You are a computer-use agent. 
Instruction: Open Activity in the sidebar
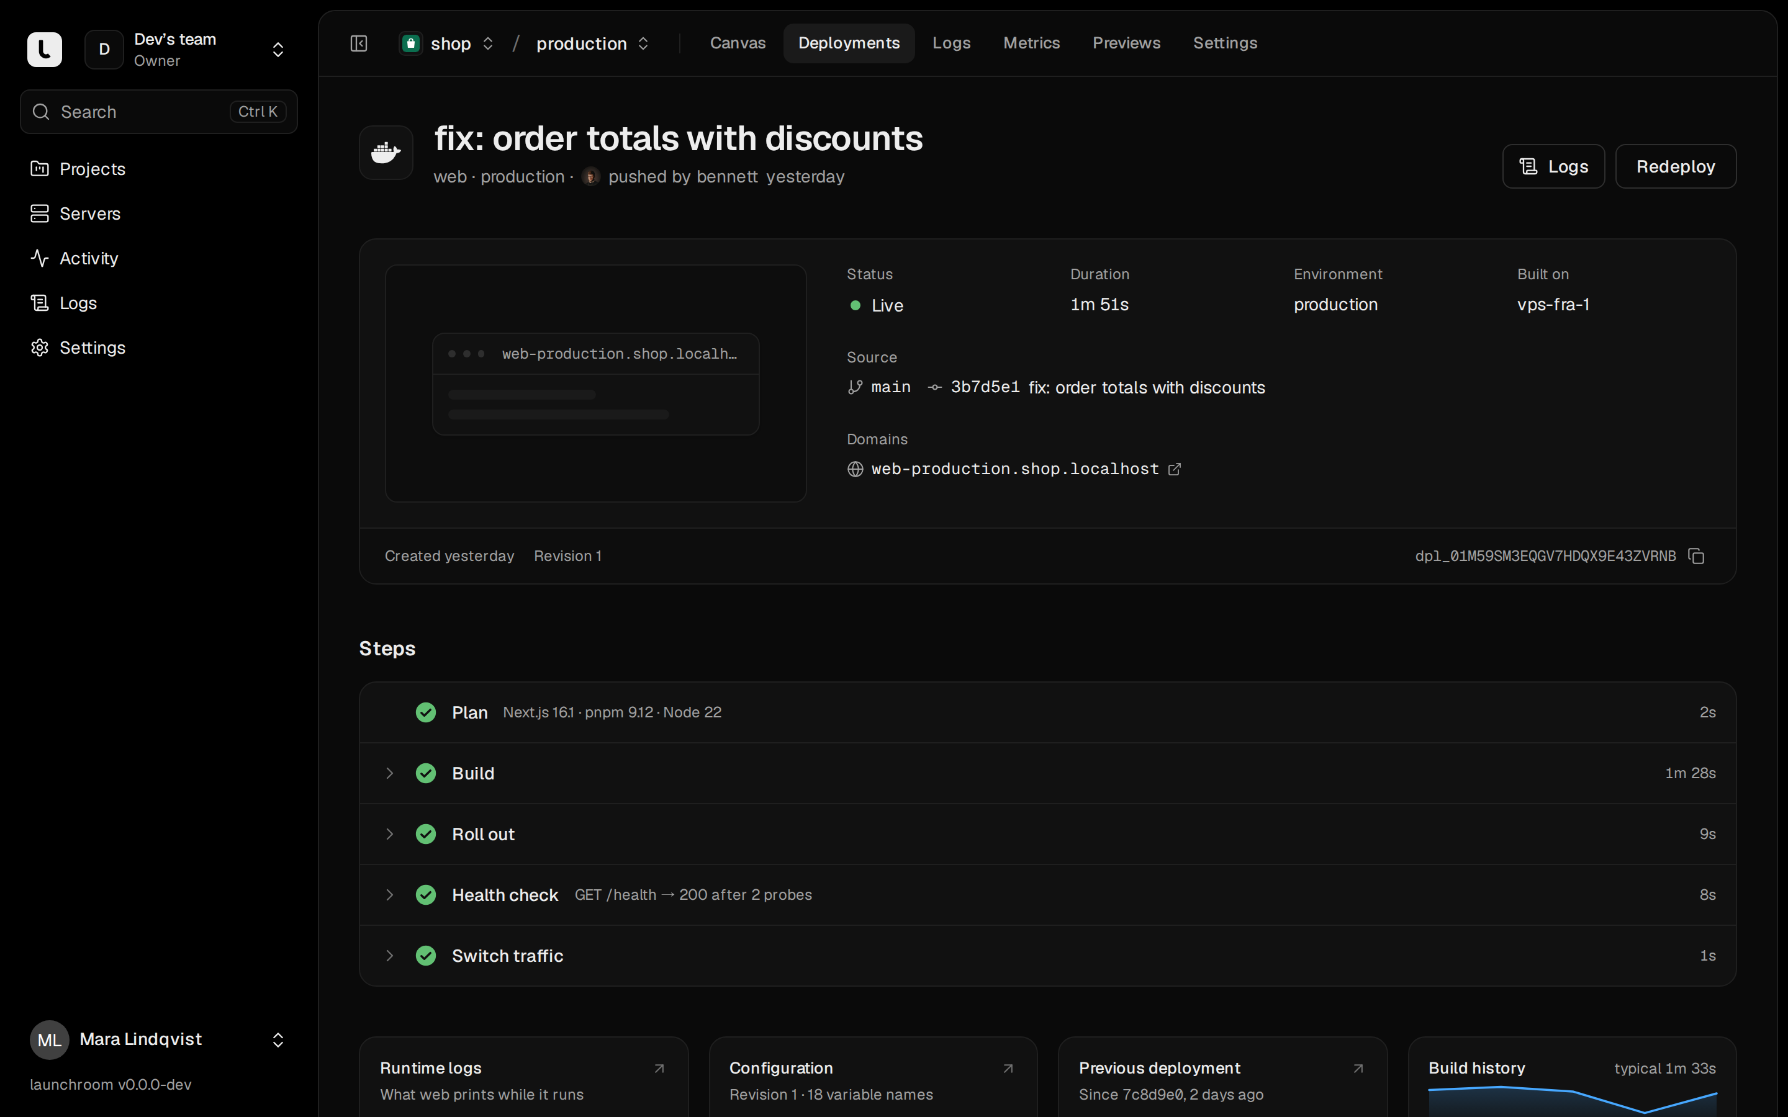(159, 259)
